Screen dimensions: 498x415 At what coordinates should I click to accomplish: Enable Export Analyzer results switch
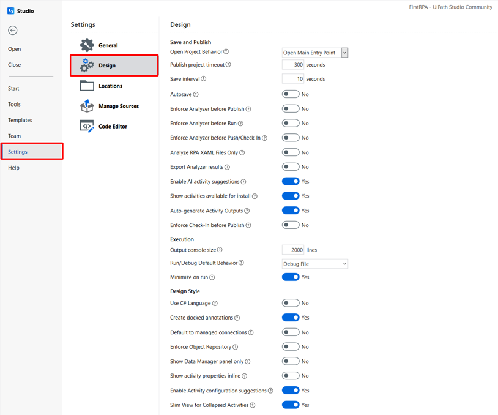pos(291,167)
